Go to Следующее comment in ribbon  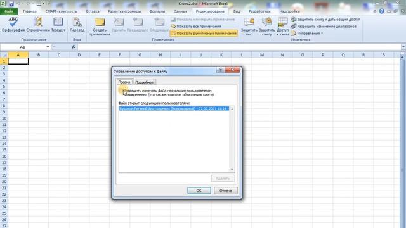pos(159,25)
